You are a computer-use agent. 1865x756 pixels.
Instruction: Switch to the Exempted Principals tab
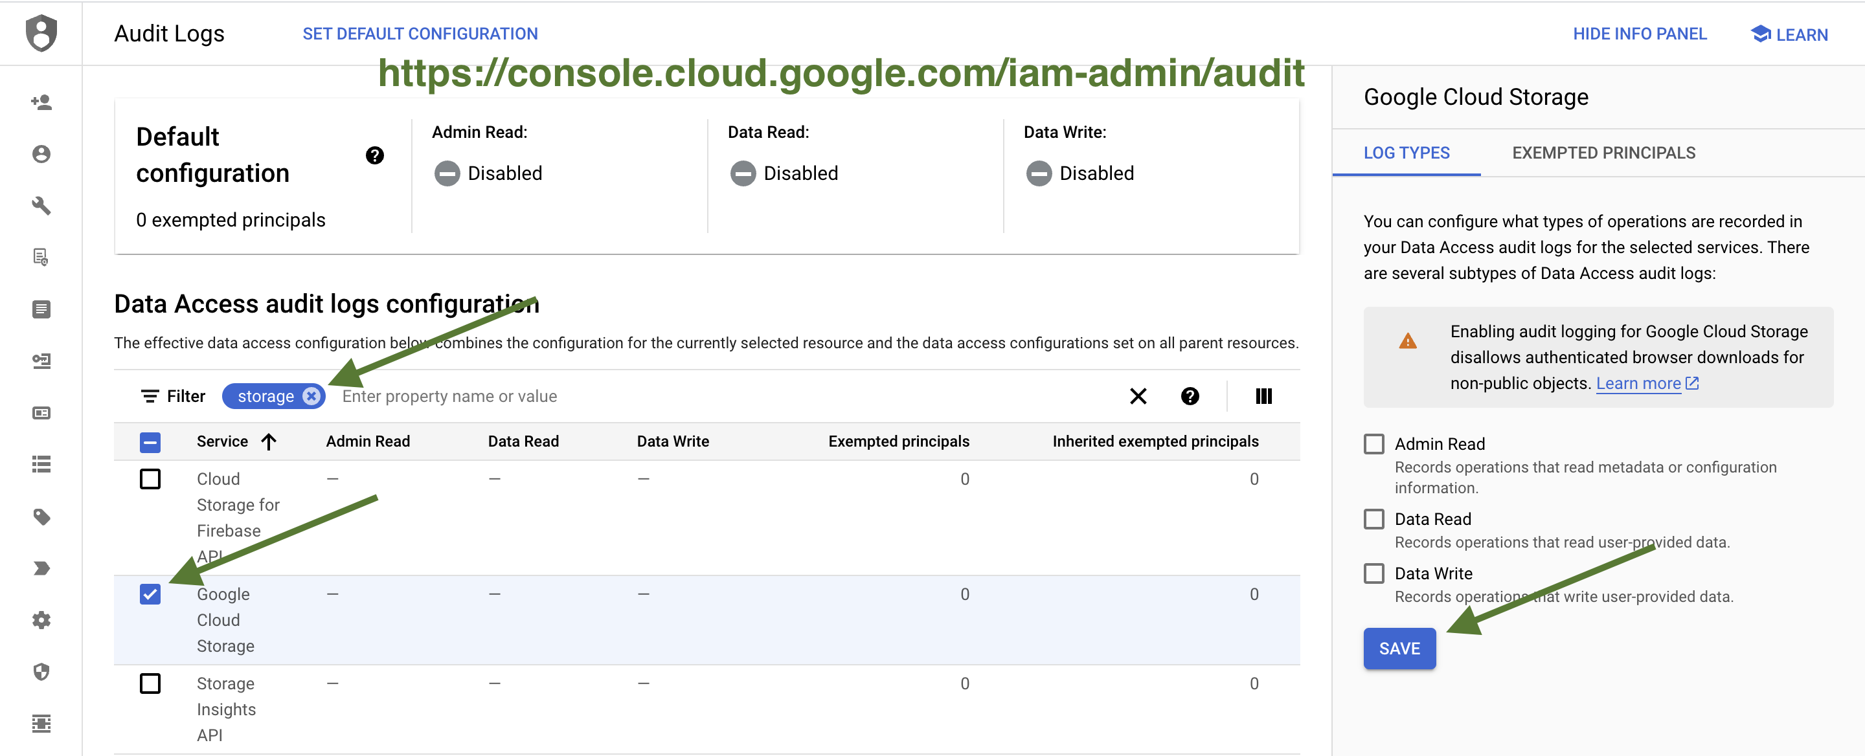[1603, 153]
